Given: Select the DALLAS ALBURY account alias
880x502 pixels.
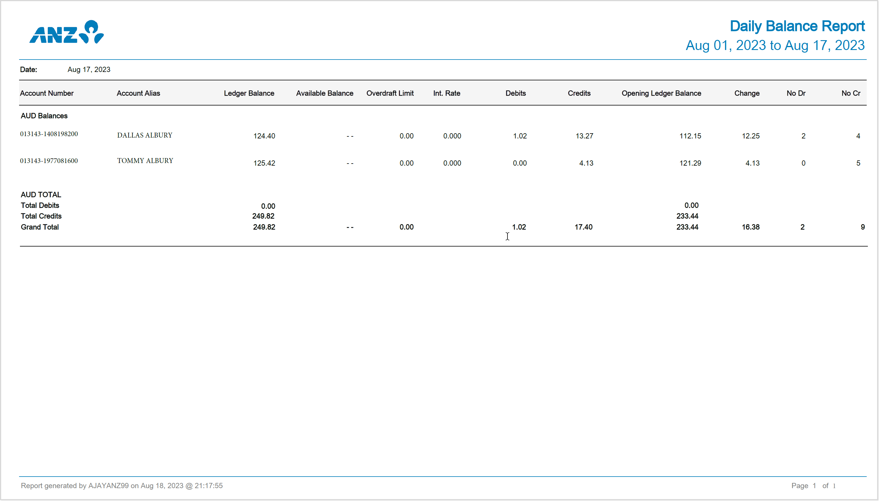Looking at the screenshot, I should (x=144, y=135).
